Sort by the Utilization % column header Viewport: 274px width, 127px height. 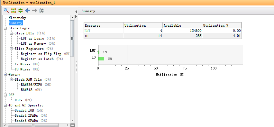[x=222, y=25]
